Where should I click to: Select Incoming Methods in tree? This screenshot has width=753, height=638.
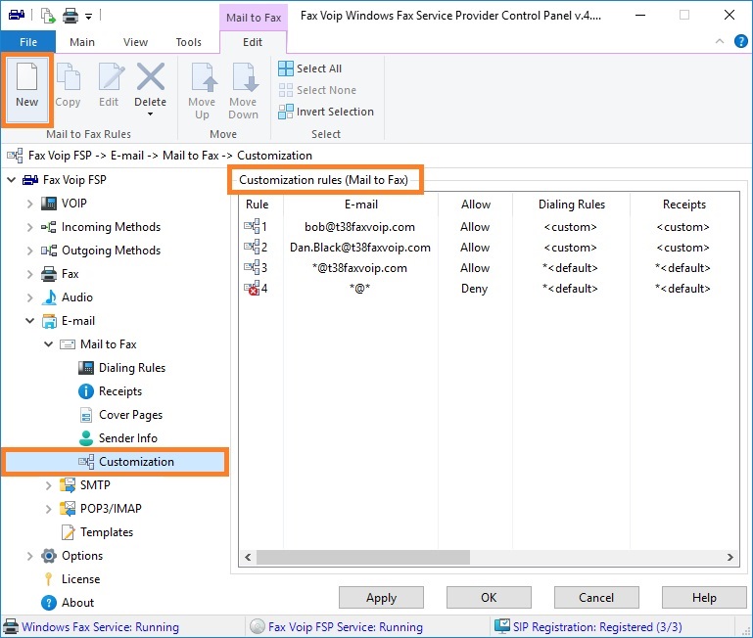click(111, 227)
